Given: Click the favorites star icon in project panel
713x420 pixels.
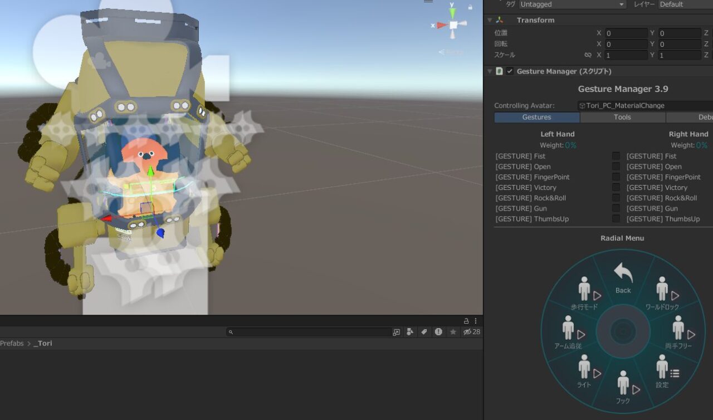Looking at the screenshot, I should tap(453, 332).
